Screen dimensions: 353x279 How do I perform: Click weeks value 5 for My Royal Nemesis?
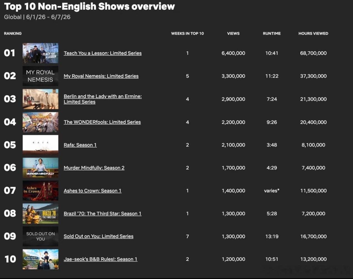pos(187,76)
